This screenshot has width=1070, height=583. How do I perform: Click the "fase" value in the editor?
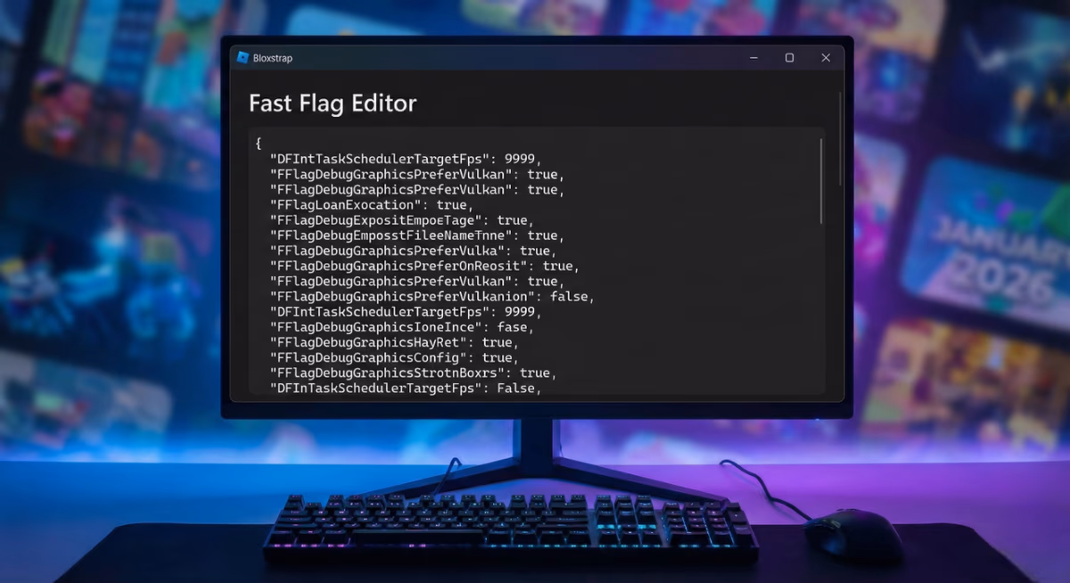(513, 327)
